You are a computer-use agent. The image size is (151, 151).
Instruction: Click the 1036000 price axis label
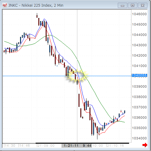[139, 118]
